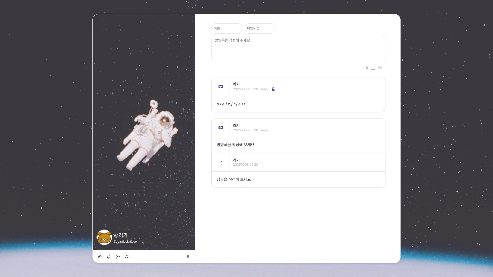The width and height of the screenshot is (493, 277).
Task: Click the Sugar(lucky)love subtitle text
Action: [x=125, y=242]
